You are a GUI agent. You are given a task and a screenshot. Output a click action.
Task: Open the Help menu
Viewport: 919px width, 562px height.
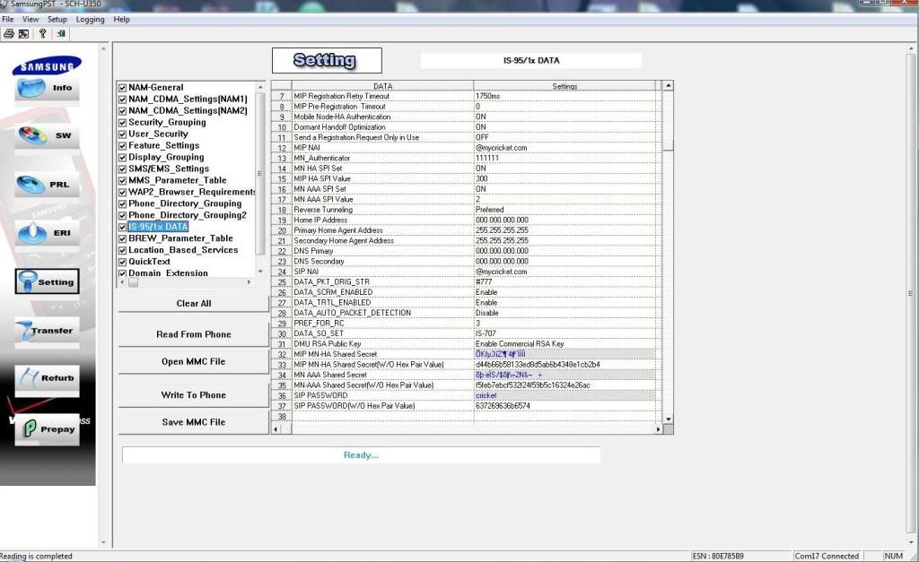pyautogui.click(x=121, y=20)
